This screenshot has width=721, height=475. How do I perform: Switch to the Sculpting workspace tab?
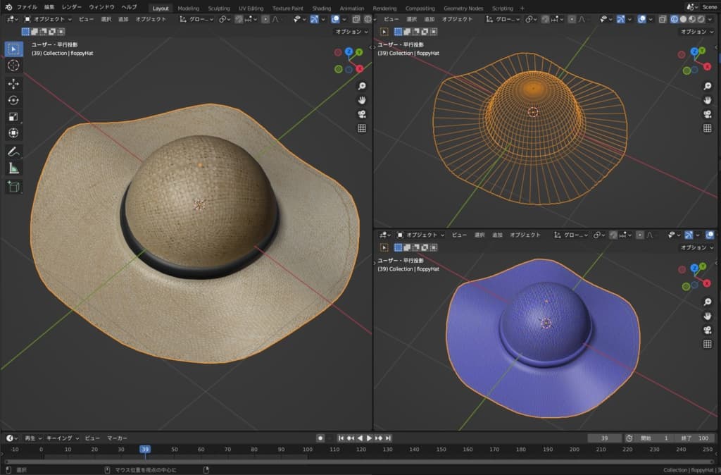pyautogui.click(x=218, y=8)
